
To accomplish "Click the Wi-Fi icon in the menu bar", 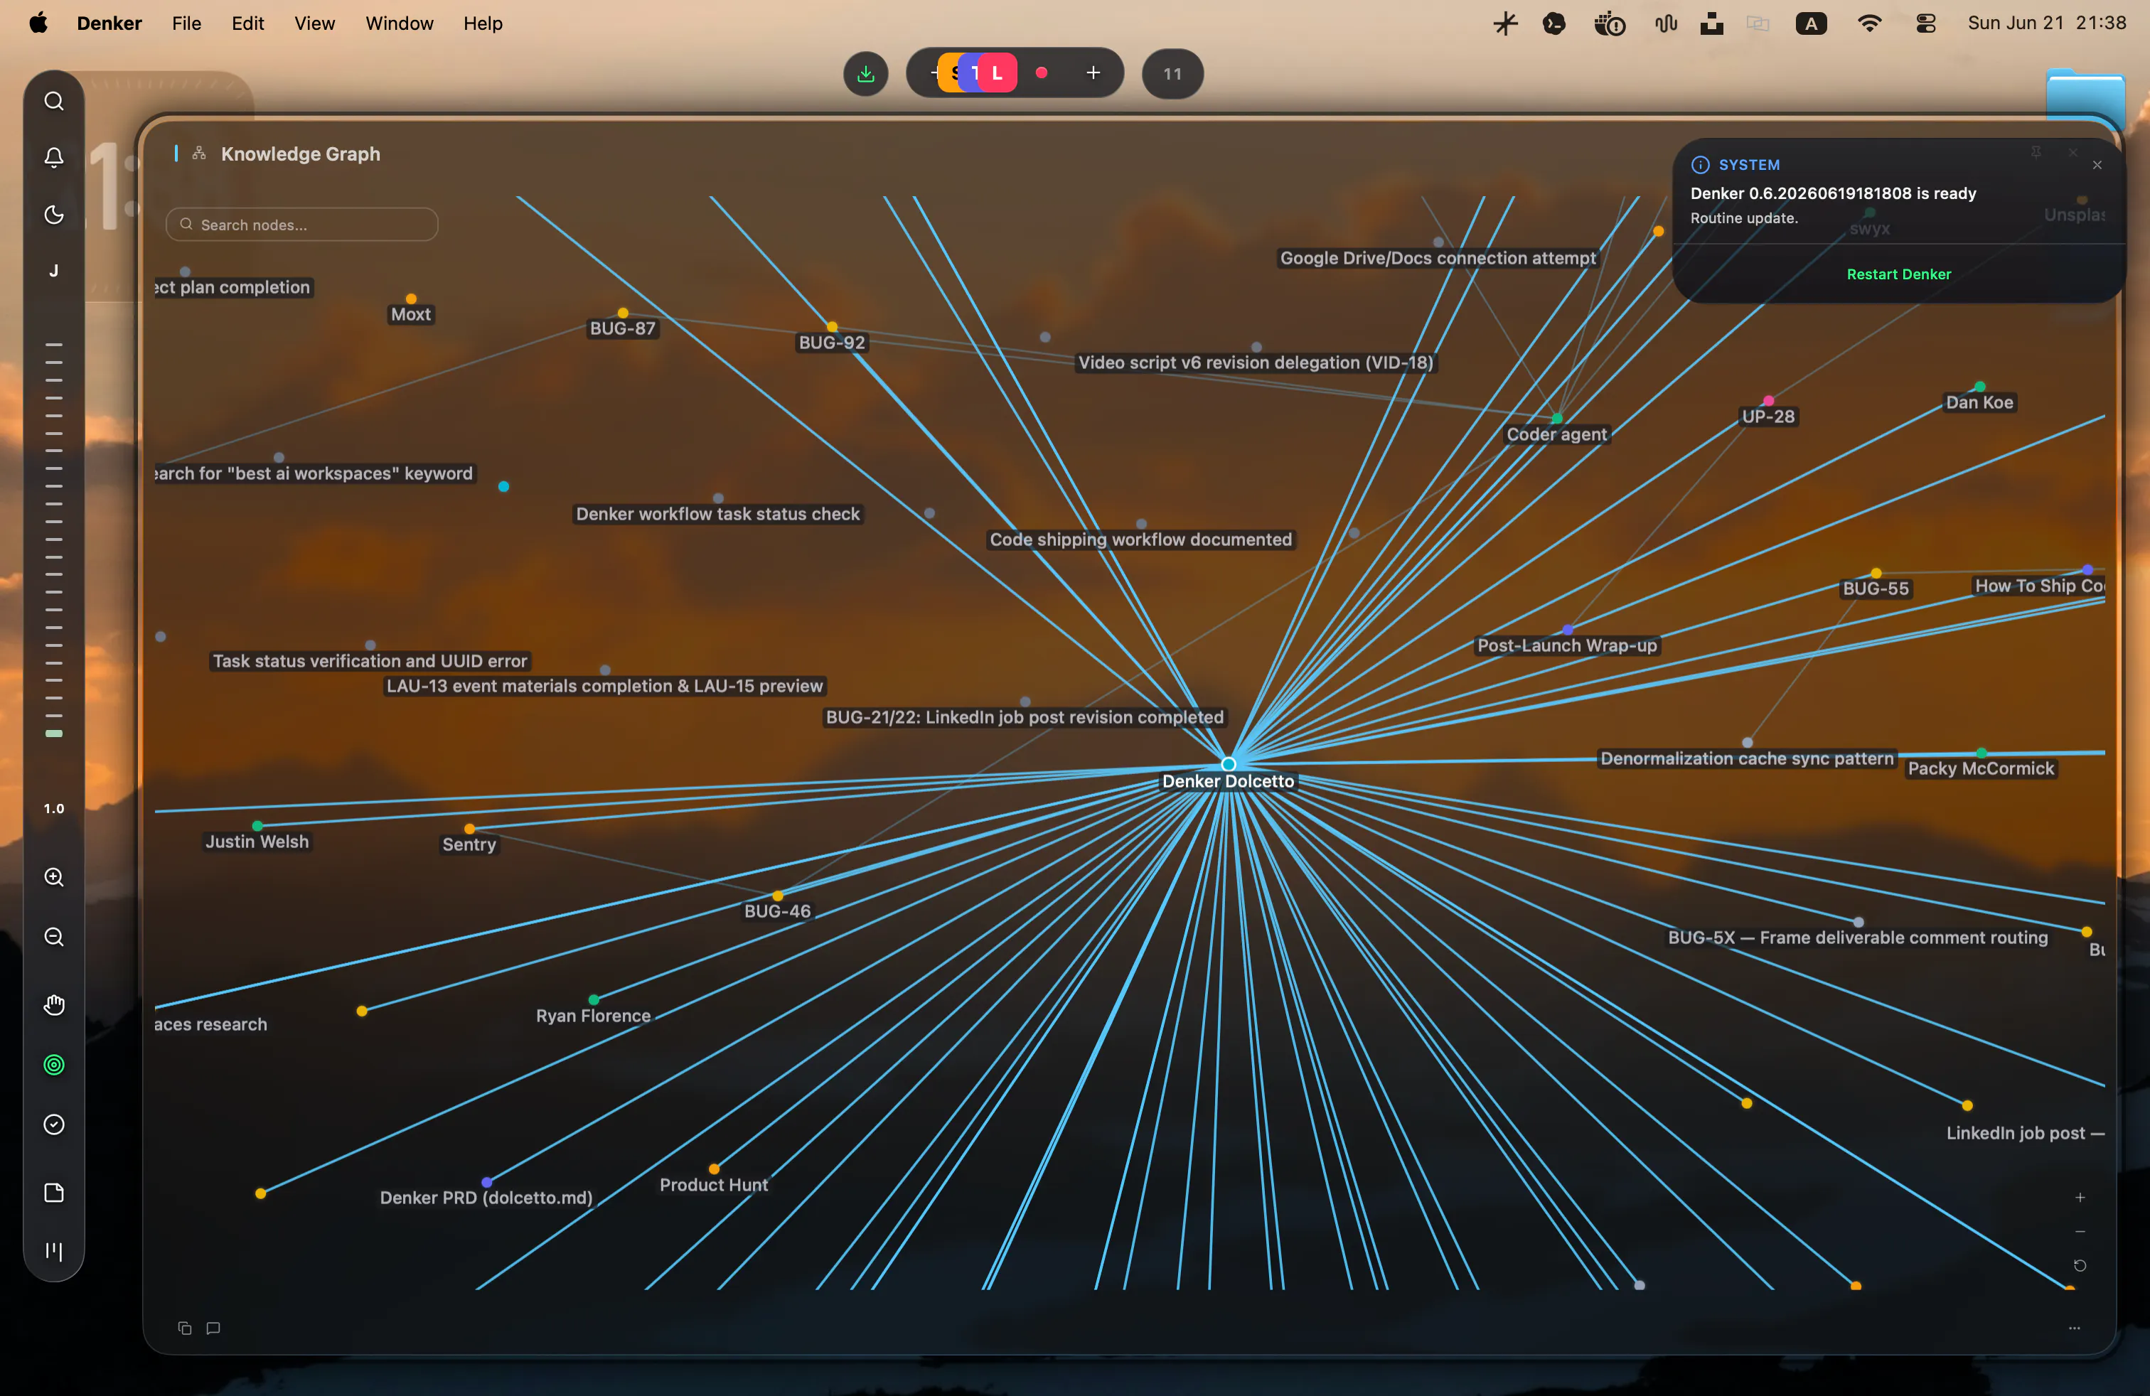I will [x=1869, y=23].
